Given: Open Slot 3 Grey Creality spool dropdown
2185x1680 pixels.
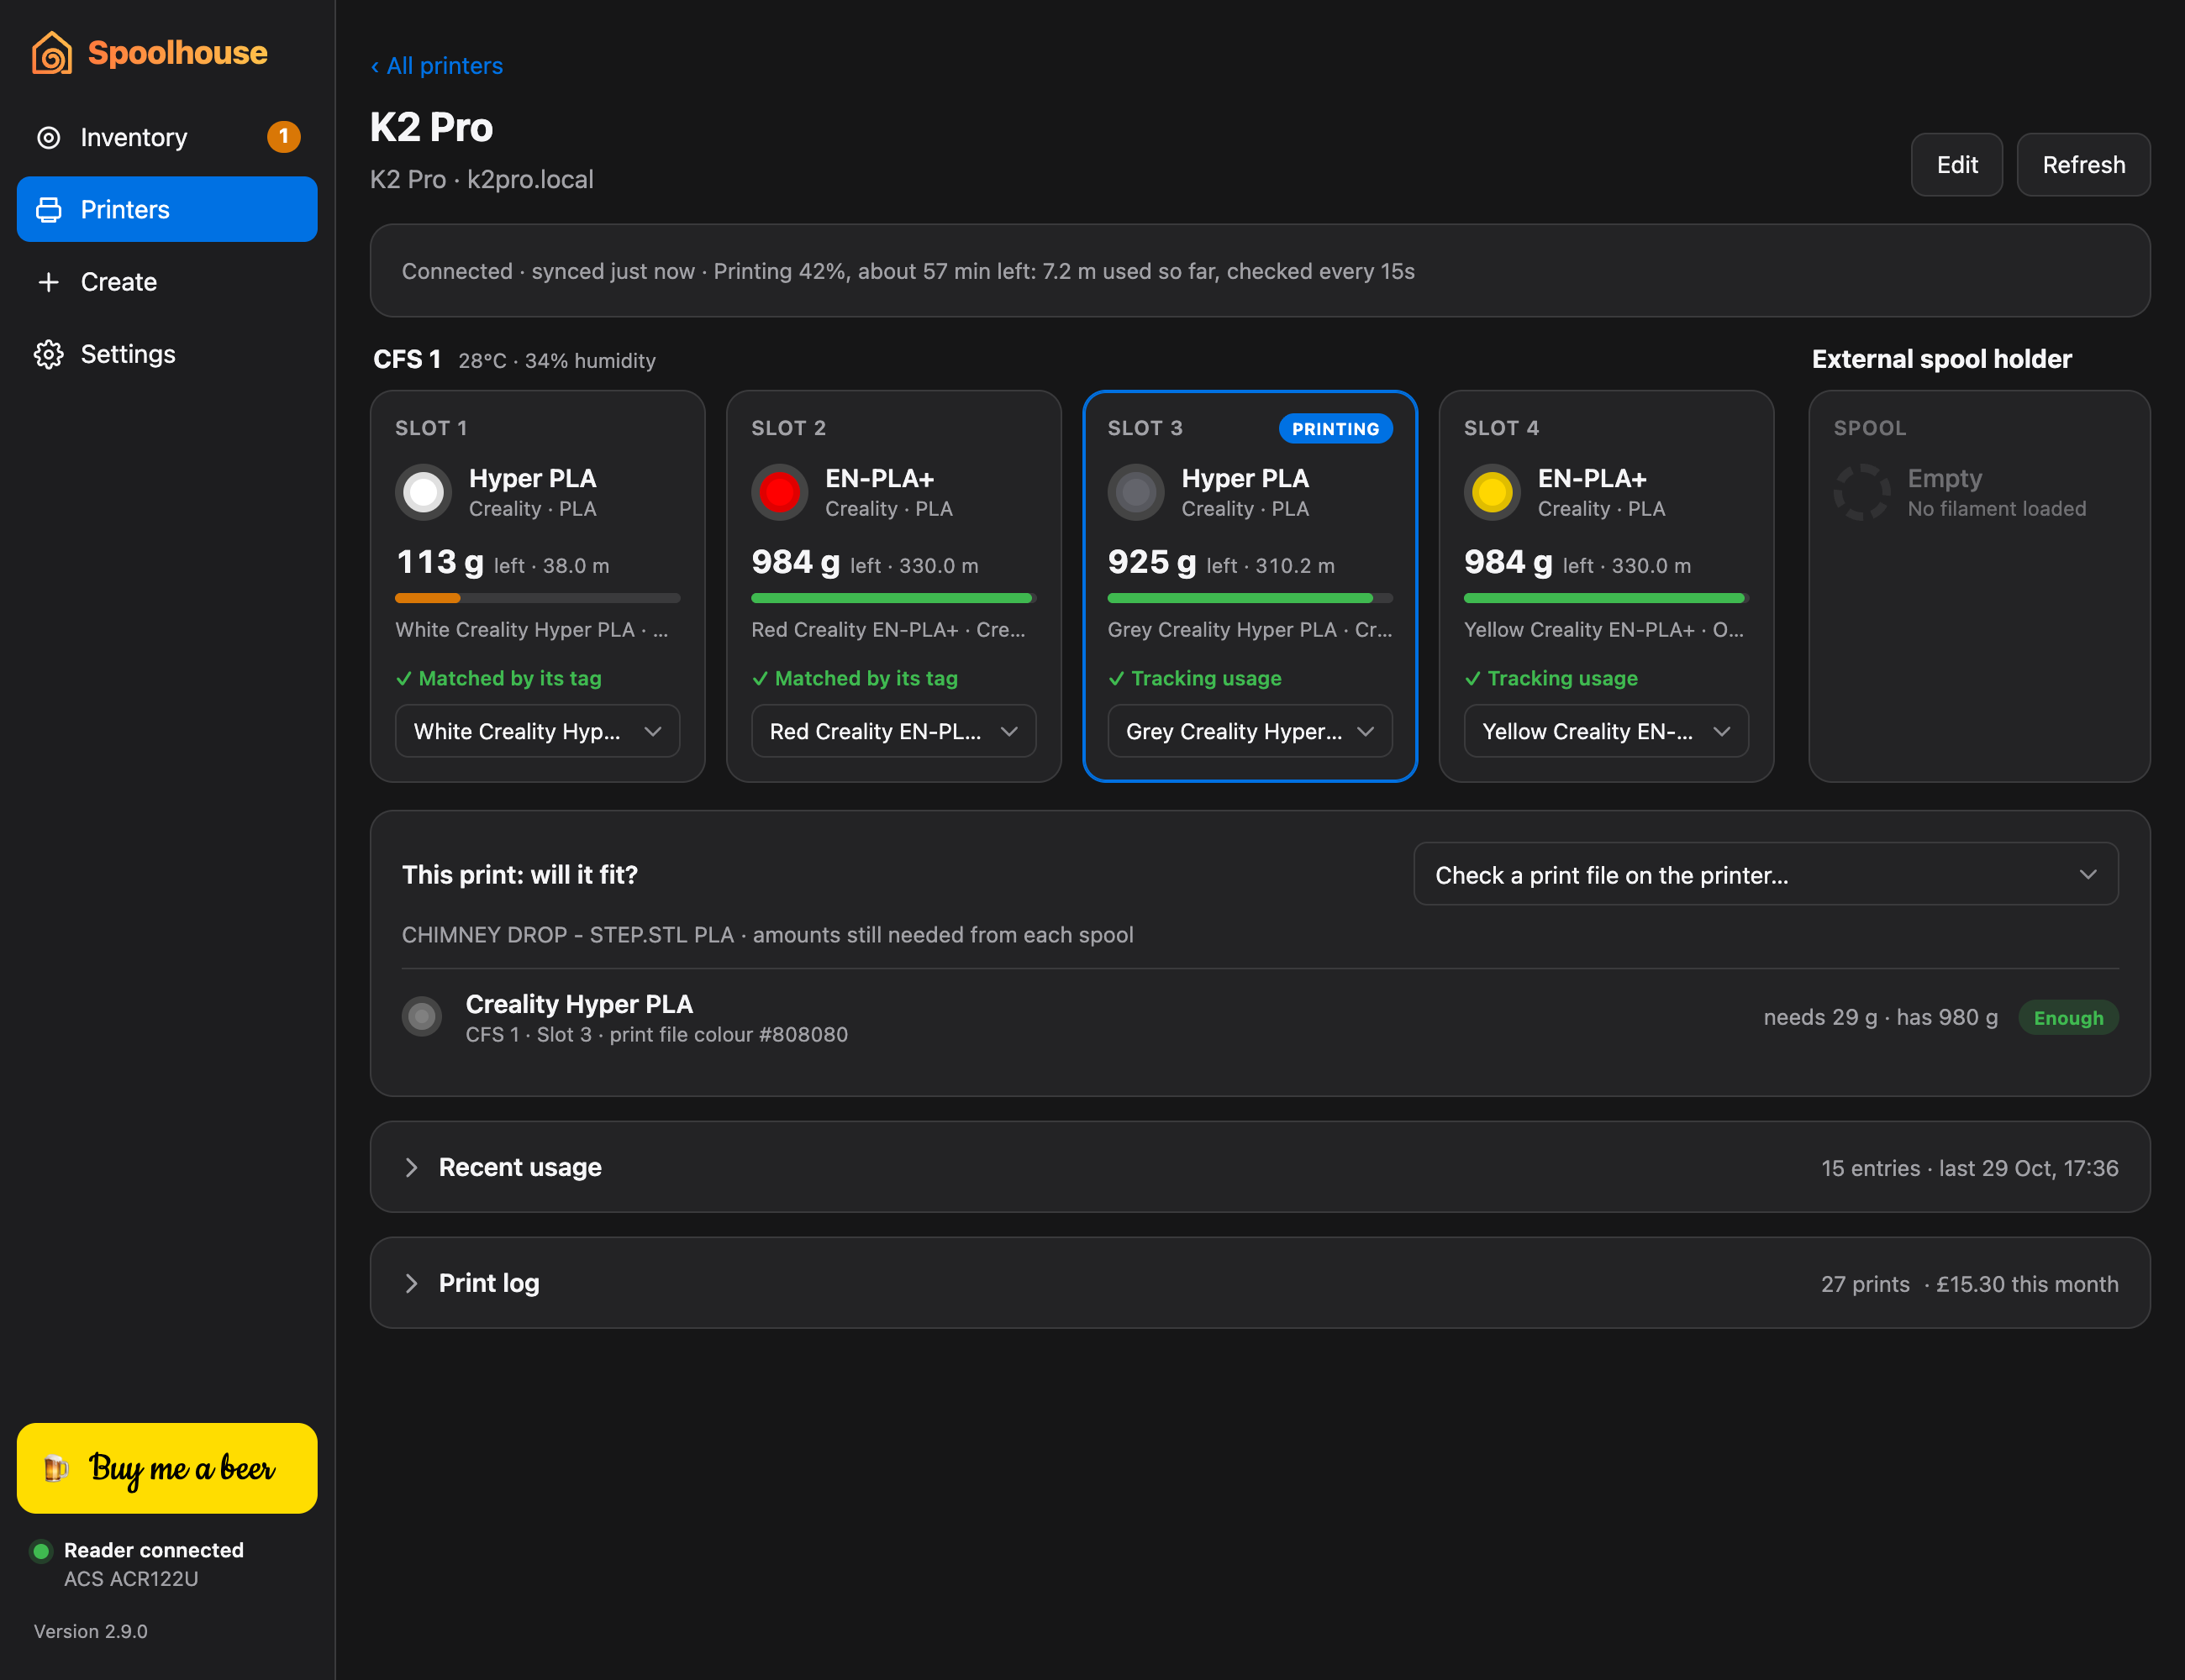Looking at the screenshot, I should tap(1250, 731).
